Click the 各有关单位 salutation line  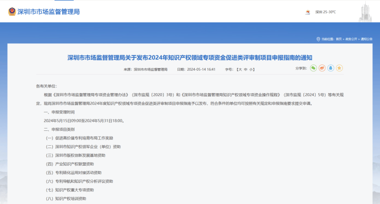click(x=46, y=86)
